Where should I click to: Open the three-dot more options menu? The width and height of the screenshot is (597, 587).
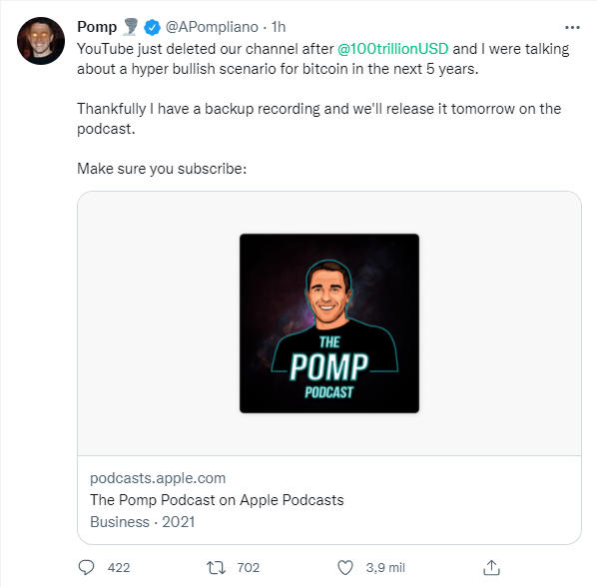[572, 27]
